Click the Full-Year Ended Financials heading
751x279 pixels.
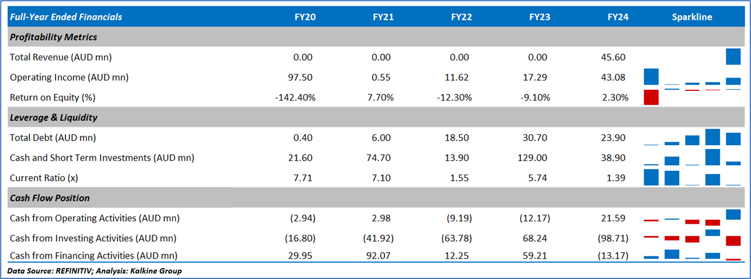[66, 17]
